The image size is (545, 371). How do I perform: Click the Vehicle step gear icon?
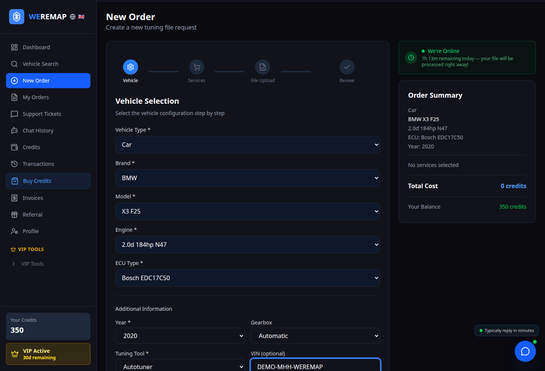131,67
